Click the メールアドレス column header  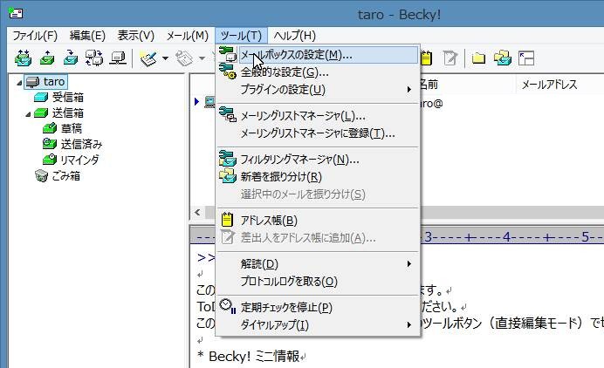[550, 85]
